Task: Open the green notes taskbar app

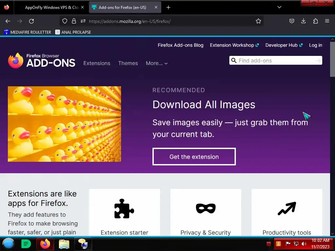Action: (x=26, y=244)
